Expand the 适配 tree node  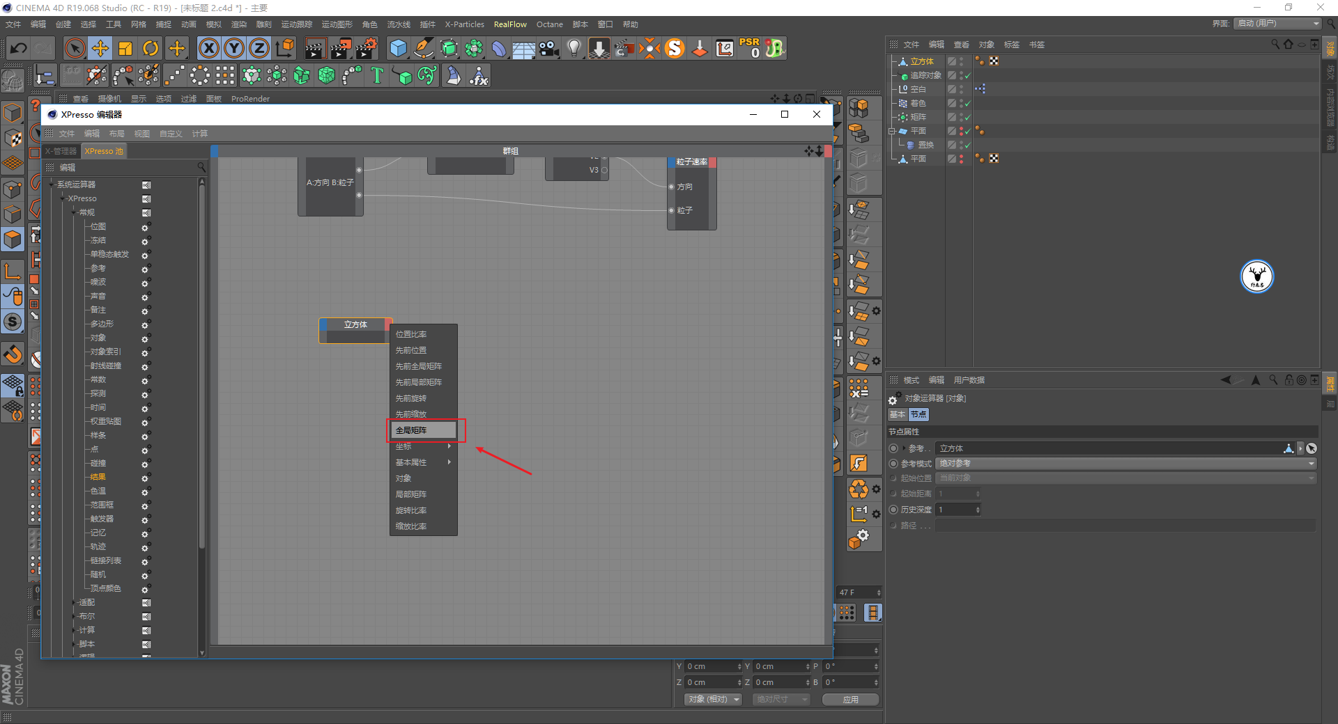74,602
